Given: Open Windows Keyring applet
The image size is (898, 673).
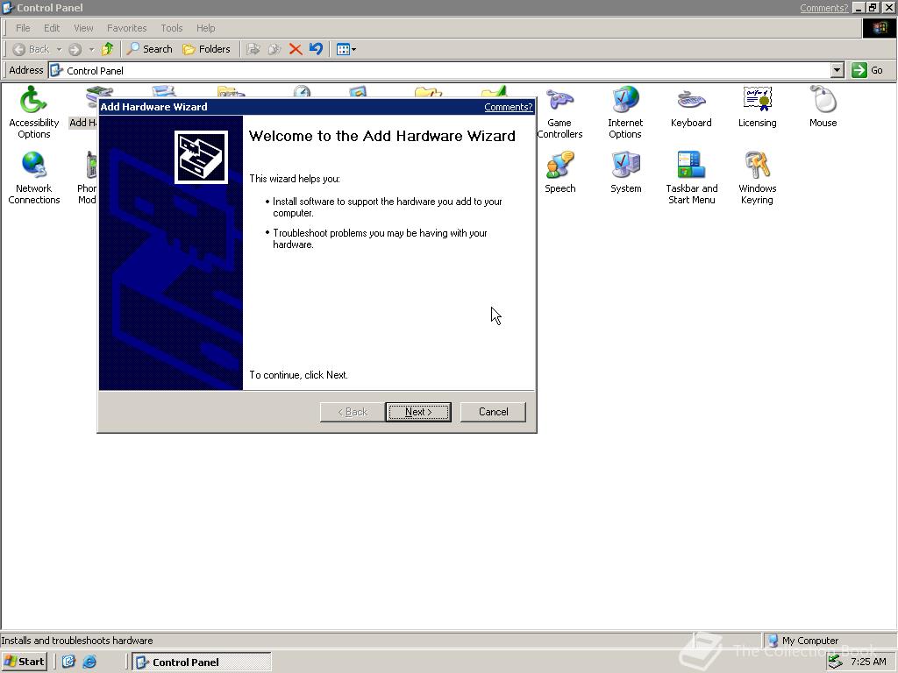Looking at the screenshot, I should coord(757,177).
